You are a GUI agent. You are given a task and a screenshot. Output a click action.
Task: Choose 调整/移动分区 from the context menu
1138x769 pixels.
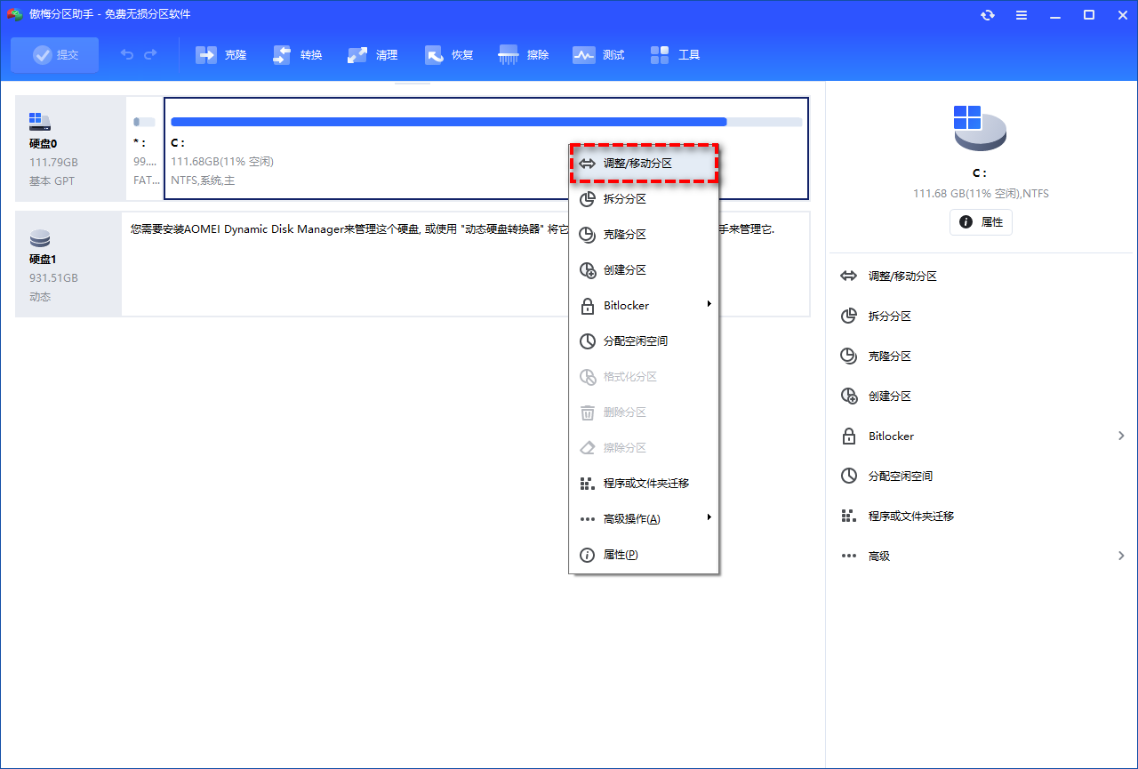point(644,164)
